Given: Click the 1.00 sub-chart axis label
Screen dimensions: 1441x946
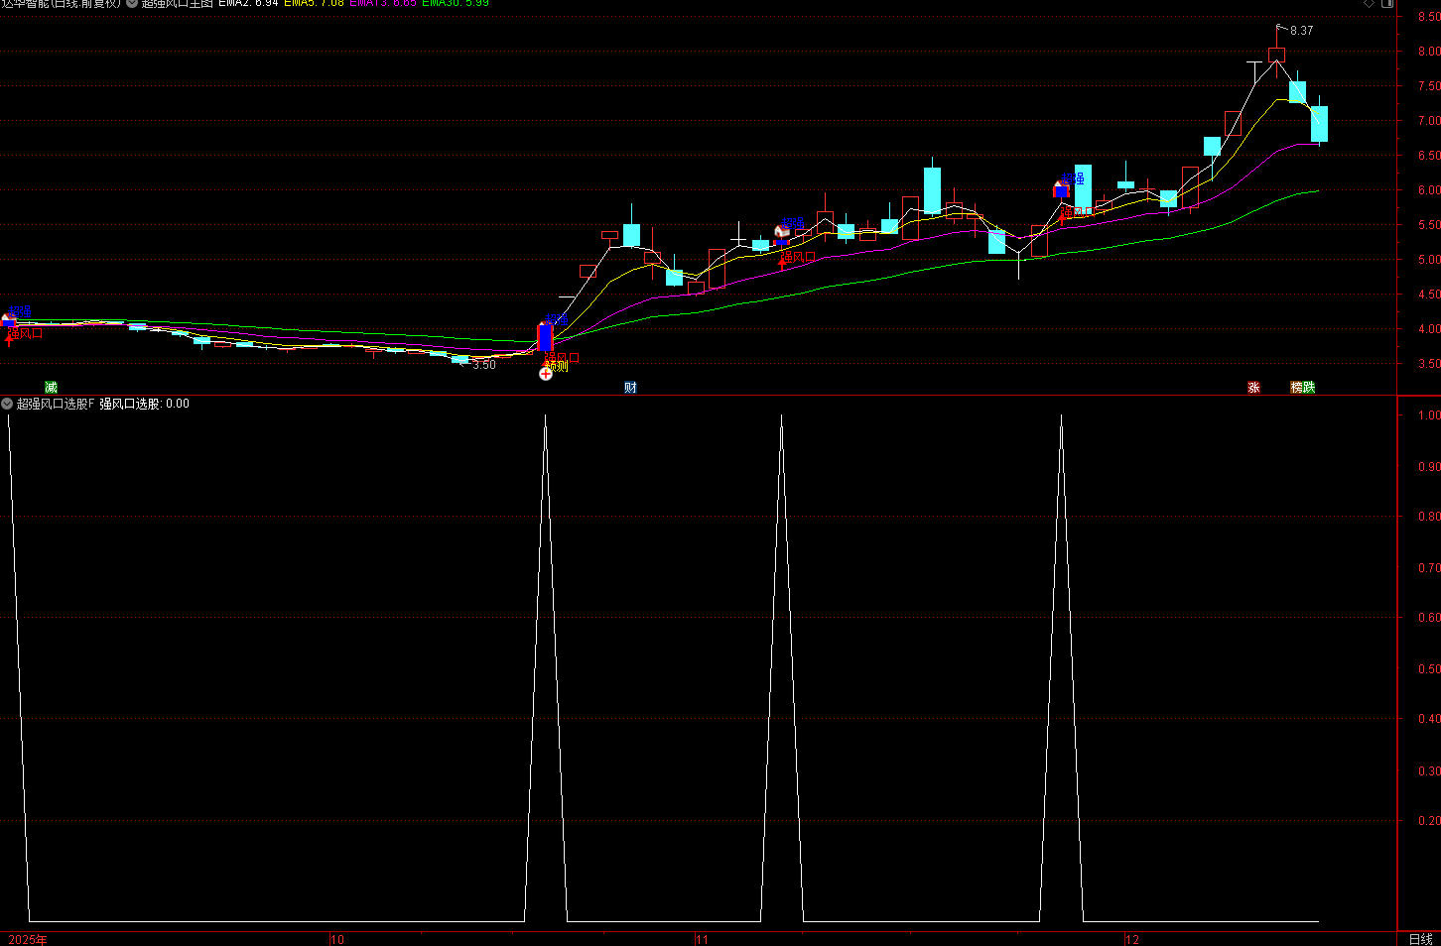Looking at the screenshot, I should click(x=1428, y=415).
